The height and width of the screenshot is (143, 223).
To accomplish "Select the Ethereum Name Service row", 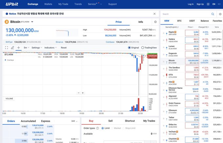I will [192, 90].
